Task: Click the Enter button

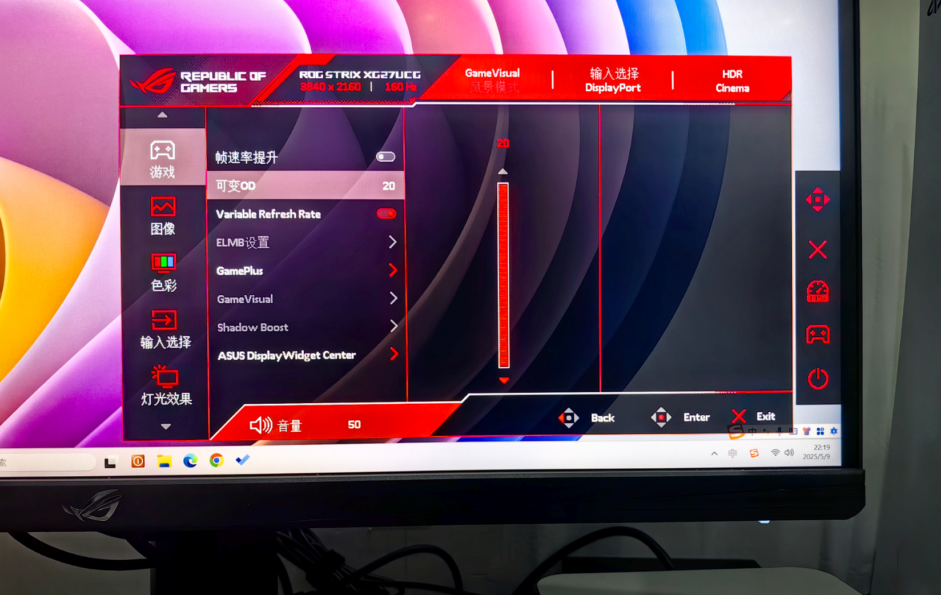Action: pos(681,417)
